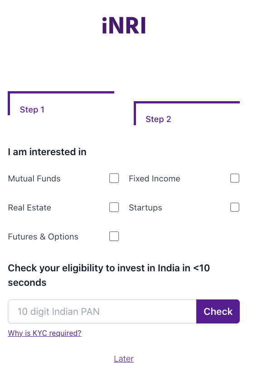Enable the Futures & Options checkbox
Screen dimensions: 262x382
point(114,236)
